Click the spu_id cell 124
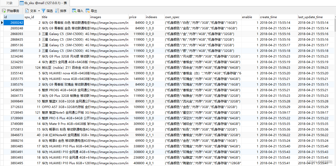 point(32,67)
